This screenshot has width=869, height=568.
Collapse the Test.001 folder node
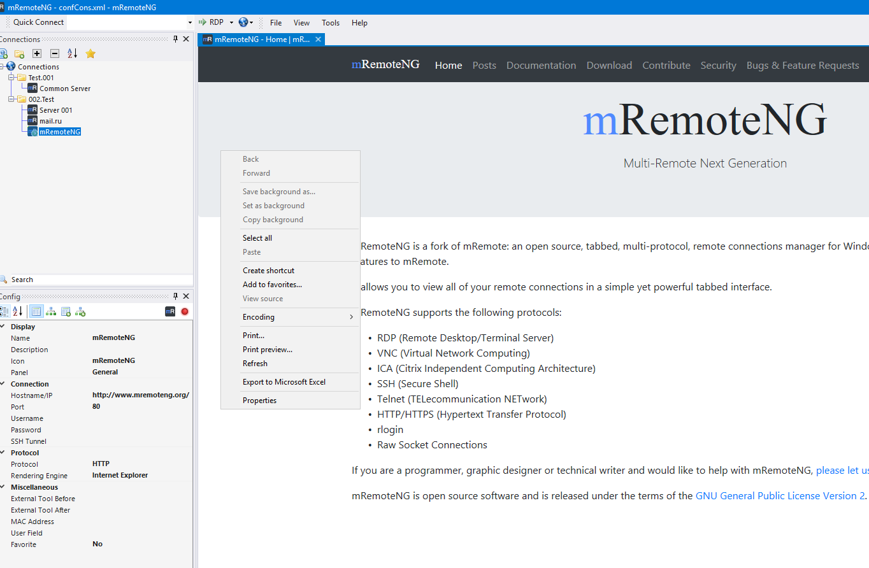11,77
